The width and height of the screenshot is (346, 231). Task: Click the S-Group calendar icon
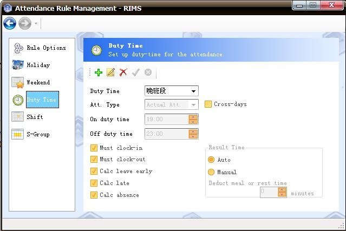[17, 134]
